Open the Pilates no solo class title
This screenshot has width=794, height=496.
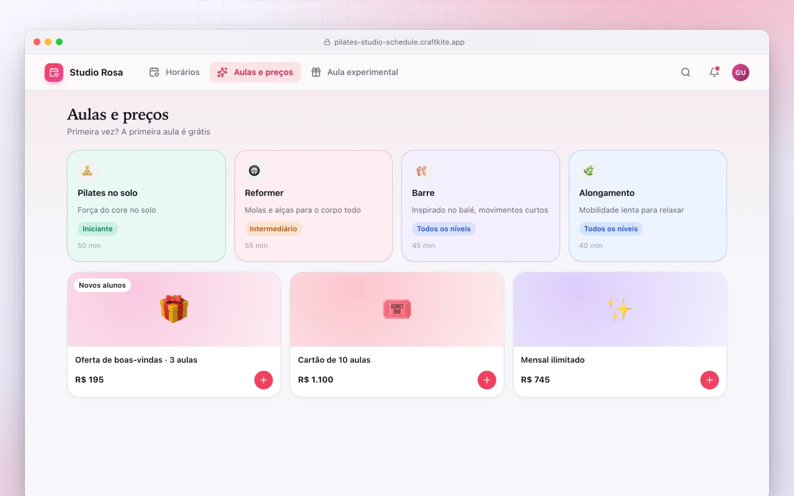click(x=107, y=193)
